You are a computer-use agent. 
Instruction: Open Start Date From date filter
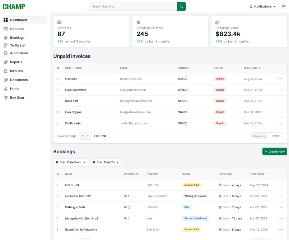pos(70,162)
